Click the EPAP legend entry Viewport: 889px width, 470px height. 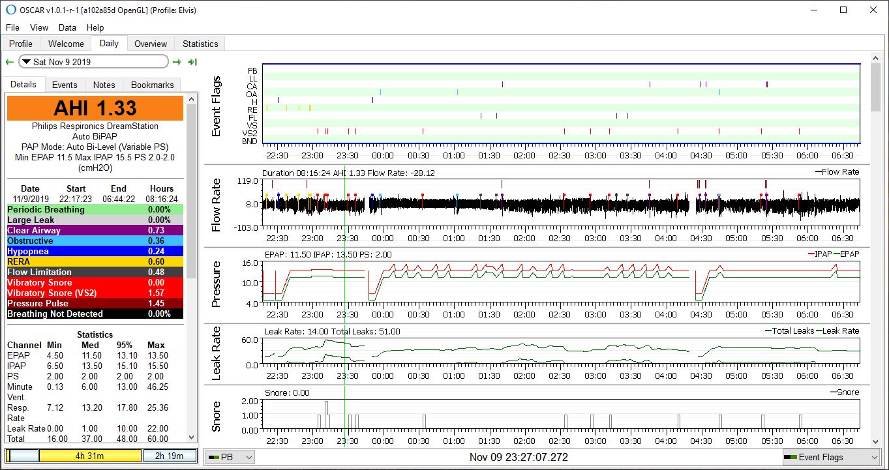coord(847,254)
